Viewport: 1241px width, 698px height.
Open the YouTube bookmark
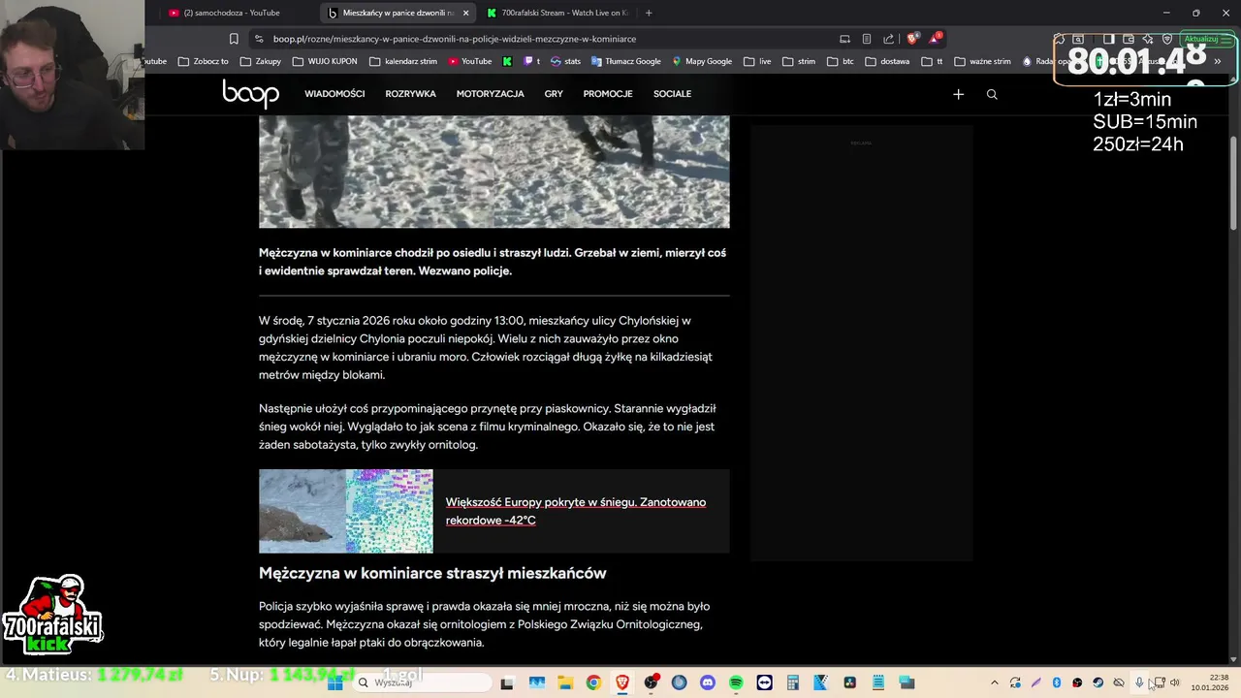[x=470, y=61]
